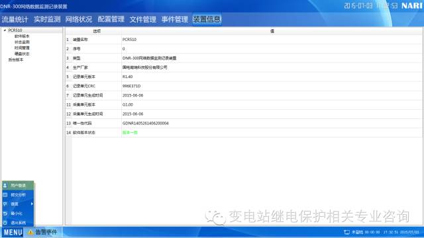Select the 生产厂家 row label
The width and height of the screenshot is (424, 238).
point(80,67)
